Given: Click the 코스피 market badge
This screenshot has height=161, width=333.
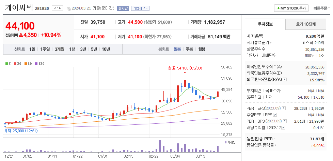Looking at the screenshot, I should 57,8.
